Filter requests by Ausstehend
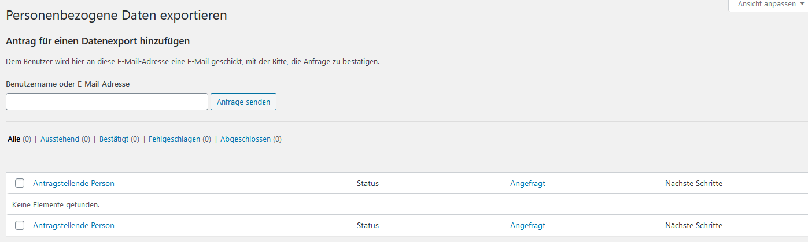This screenshot has height=242, width=808. 60,139
